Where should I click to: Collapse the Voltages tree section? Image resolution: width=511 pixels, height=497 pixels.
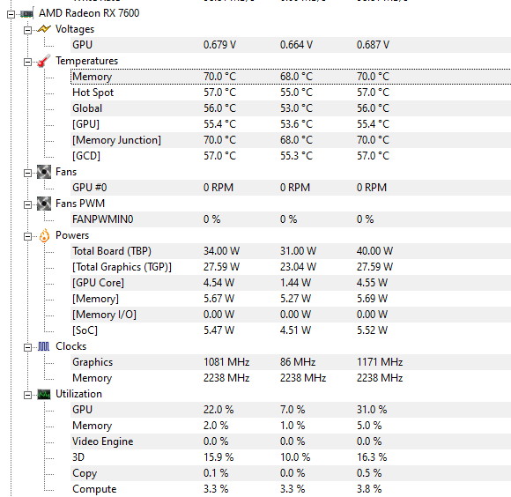[x=27, y=30]
